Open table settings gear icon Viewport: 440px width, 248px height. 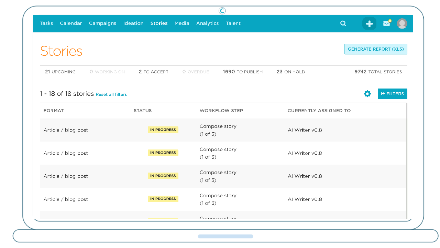click(x=367, y=94)
